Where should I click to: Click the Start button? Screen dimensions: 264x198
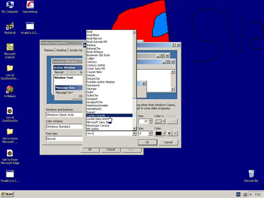7,194
